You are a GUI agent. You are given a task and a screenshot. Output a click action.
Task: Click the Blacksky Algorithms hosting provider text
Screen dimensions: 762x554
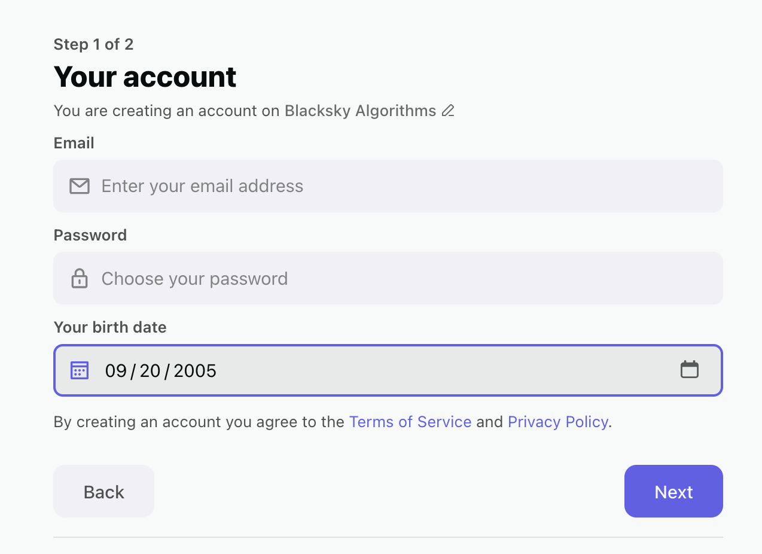pyautogui.click(x=361, y=111)
